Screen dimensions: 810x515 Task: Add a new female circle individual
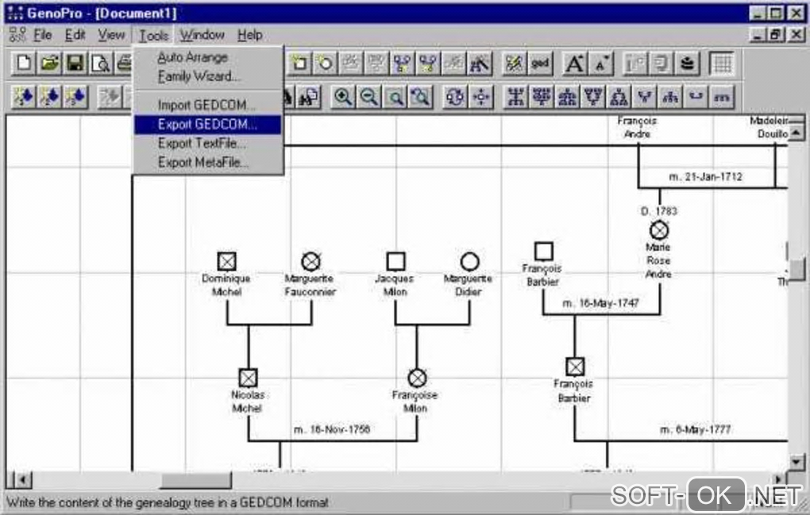point(325,63)
